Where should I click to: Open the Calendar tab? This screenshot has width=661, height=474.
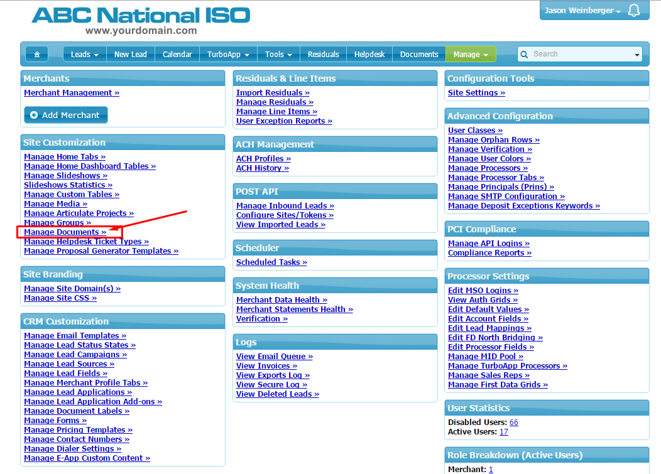click(177, 55)
